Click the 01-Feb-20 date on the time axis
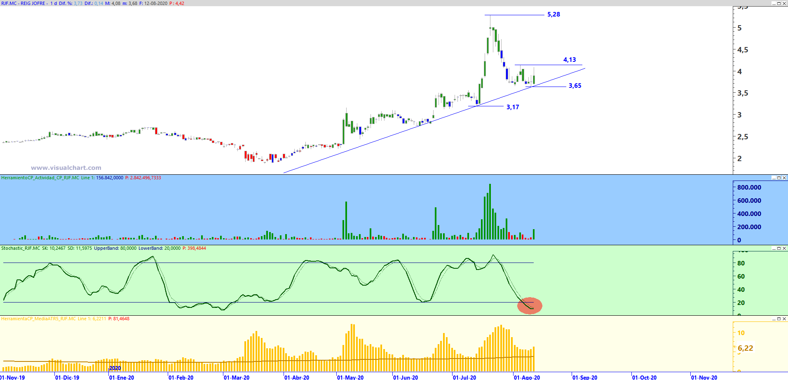788x380 pixels. tap(181, 377)
